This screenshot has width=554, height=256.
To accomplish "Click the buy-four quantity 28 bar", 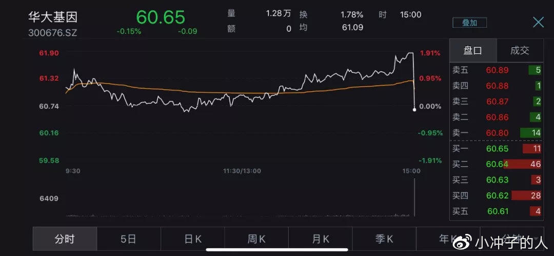I will click(x=526, y=195).
